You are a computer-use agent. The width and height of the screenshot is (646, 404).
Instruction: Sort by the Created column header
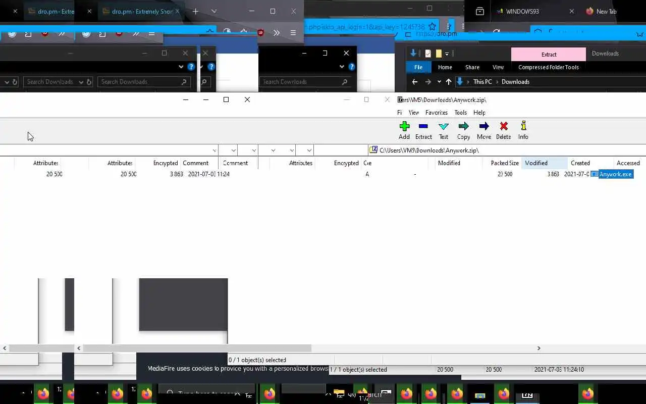(x=580, y=163)
